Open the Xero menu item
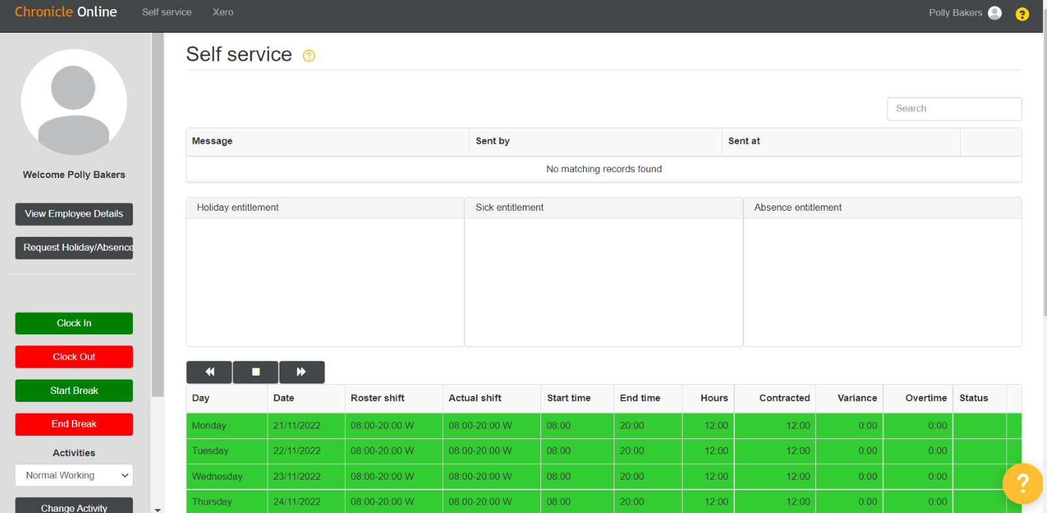 223,12
